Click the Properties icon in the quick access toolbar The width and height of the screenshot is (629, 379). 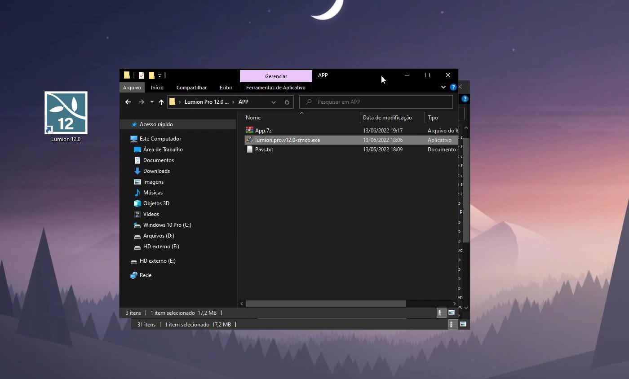[142, 75]
